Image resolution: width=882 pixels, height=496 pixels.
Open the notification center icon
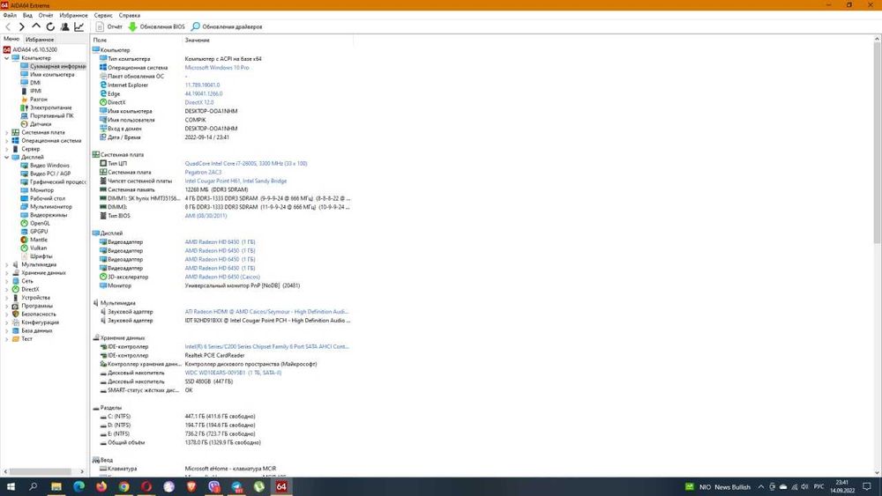point(867,486)
